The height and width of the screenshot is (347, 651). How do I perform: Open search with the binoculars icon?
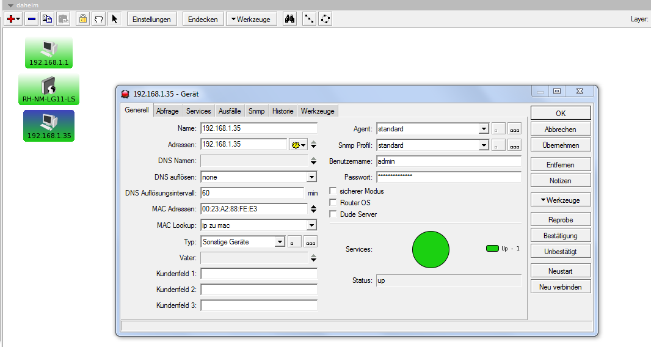[x=290, y=19]
